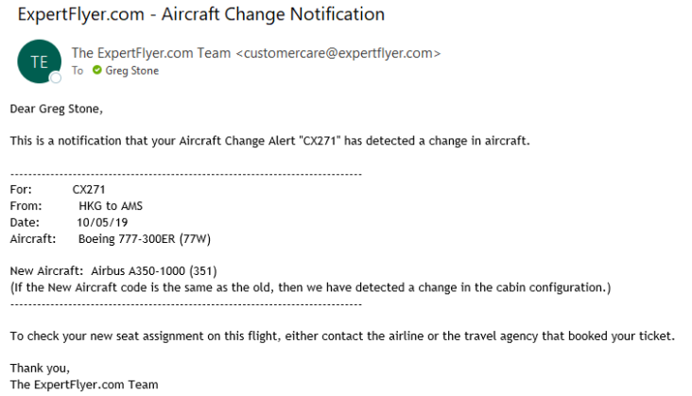692x396 pixels.
Task: Select recipient Greg Stone in the To line
Action: pyautogui.click(x=132, y=71)
